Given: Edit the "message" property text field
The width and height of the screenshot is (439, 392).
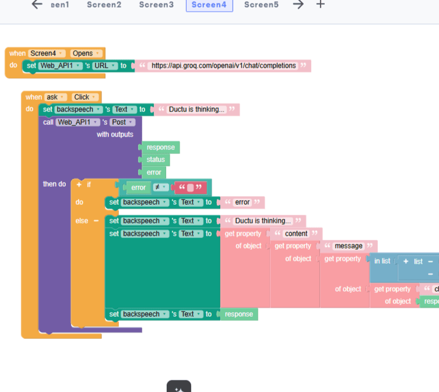Looking at the screenshot, I should click(348, 246).
